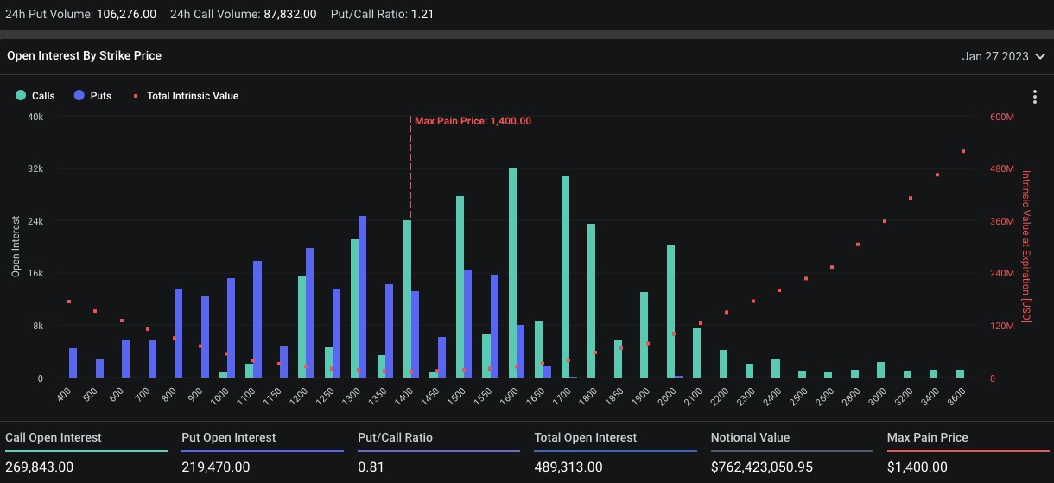Open the chart kebab options menu
1054x483 pixels.
click(1034, 97)
